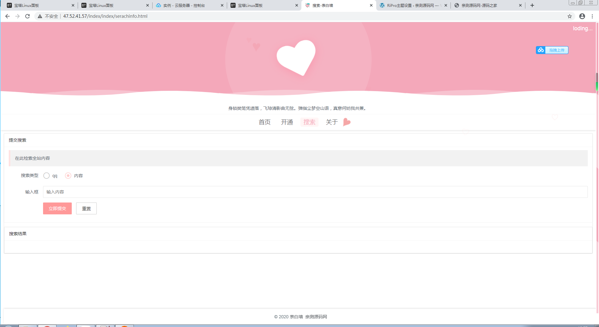Click the browser back arrow
Image resolution: width=599 pixels, height=327 pixels.
pos(7,16)
